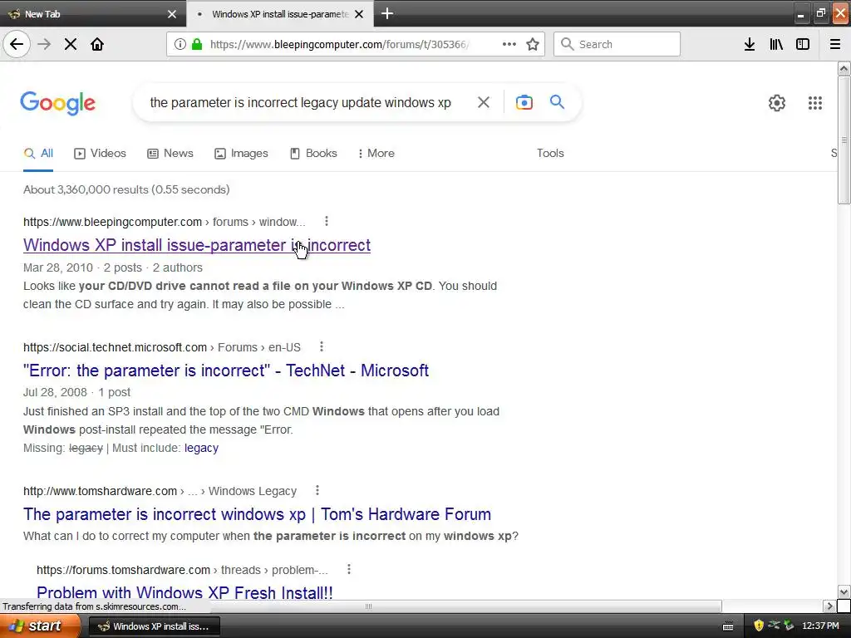This screenshot has height=638, width=851.
Task: Open options for the technet.microsoft.com result
Action: 322,346
